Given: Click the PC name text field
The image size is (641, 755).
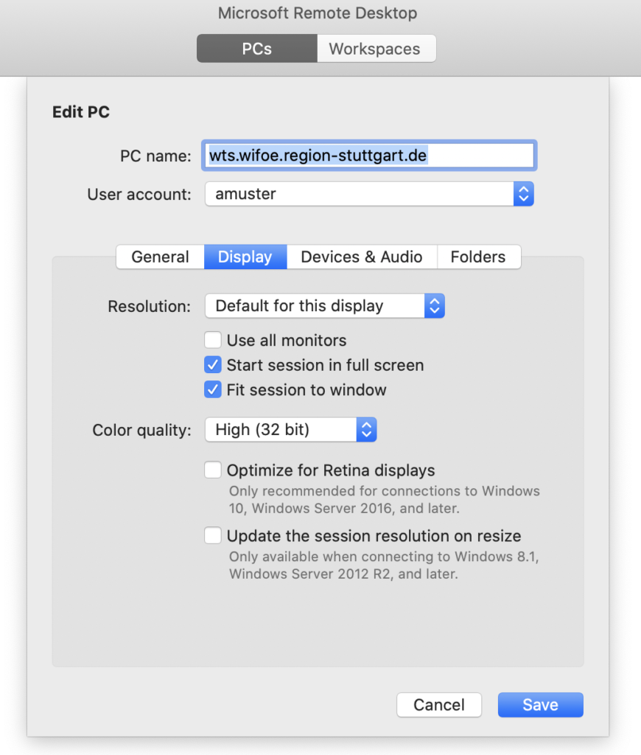Looking at the screenshot, I should point(369,156).
